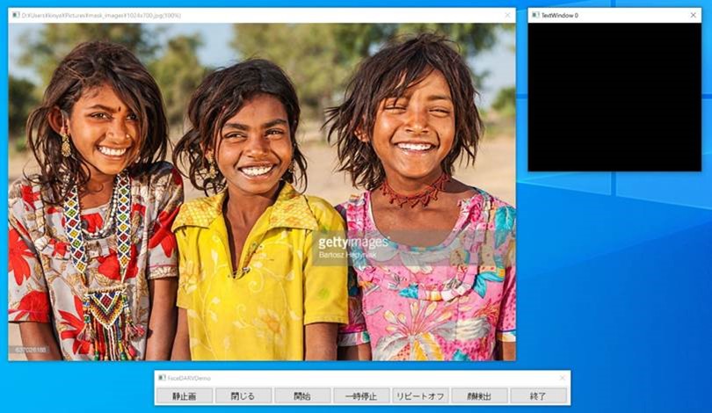Toggle the リピートオフ repeat button
Screen dimensions: 712x413
click(x=420, y=395)
